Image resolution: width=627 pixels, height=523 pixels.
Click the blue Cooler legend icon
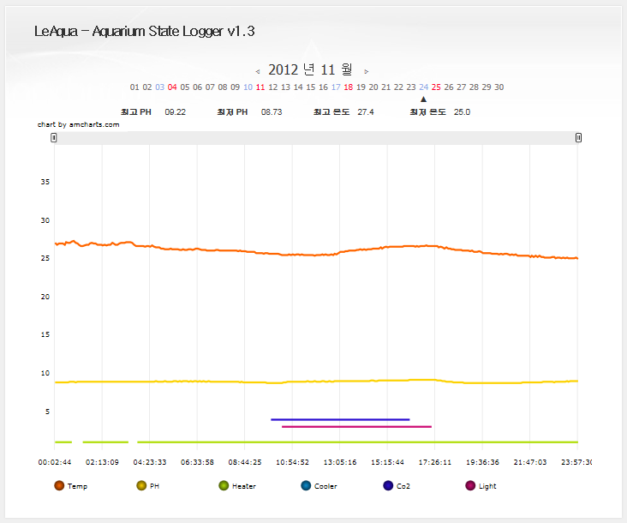point(306,486)
